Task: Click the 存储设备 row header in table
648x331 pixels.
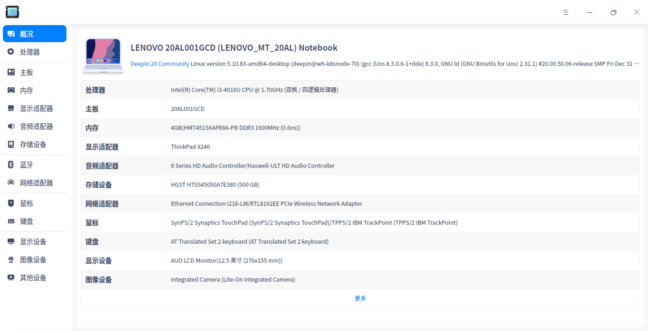Action: [x=99, y=185]
